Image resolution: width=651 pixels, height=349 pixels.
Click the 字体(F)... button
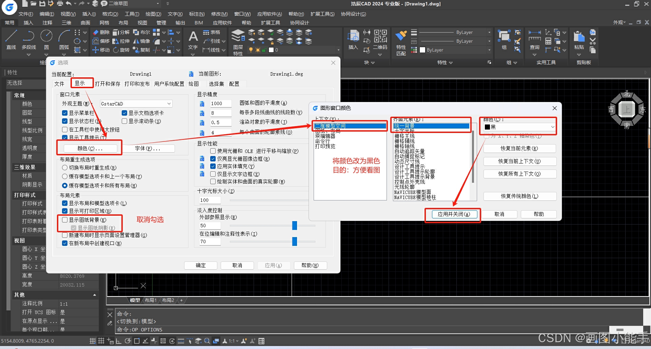point(148,149)
